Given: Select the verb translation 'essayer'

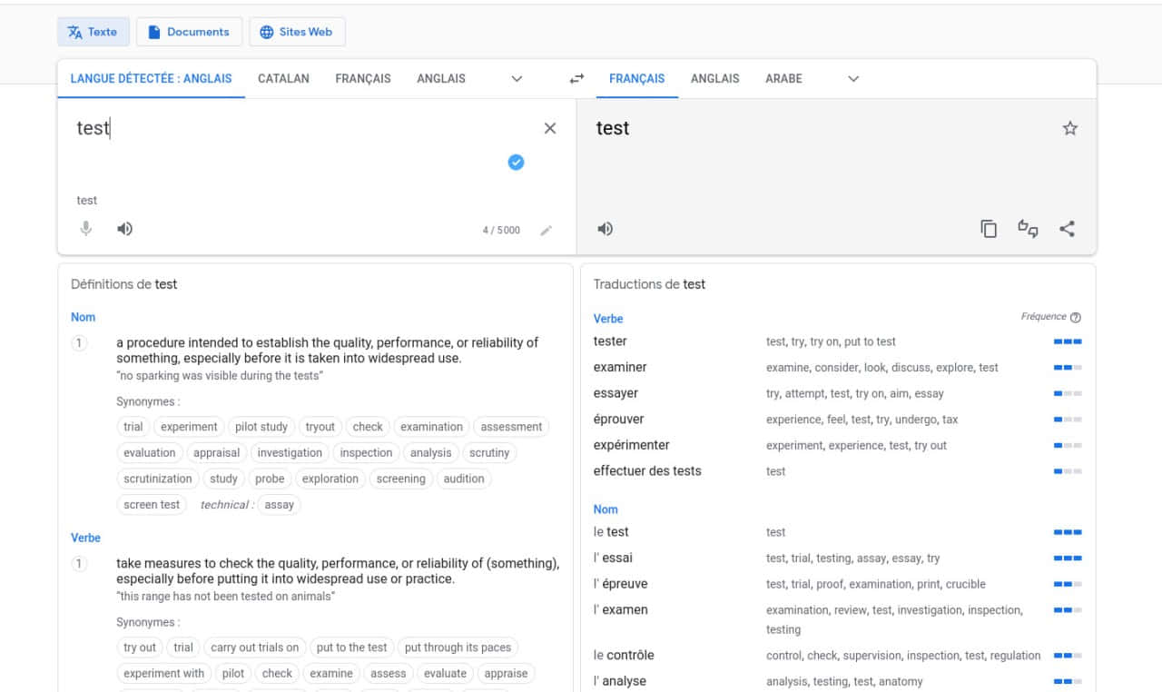Looking at the screenshot, I should pyautogui.click(x=615, y=393).
